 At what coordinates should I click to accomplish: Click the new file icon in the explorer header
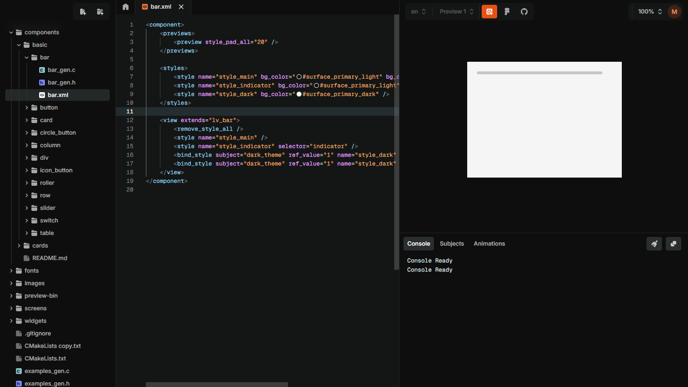click(83, 12)
